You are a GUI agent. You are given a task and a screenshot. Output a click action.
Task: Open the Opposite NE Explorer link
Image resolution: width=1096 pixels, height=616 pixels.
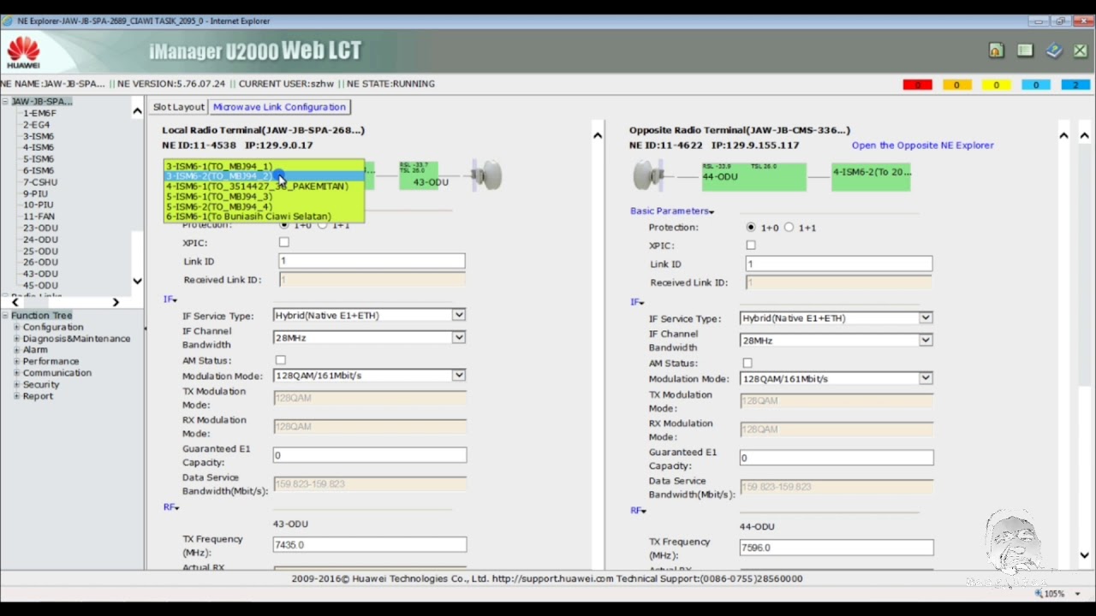[923, 145]
